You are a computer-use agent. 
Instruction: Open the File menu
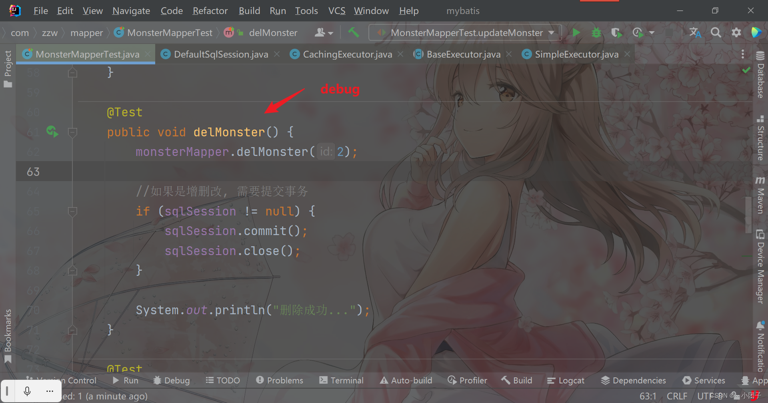(x=40, y=11)
